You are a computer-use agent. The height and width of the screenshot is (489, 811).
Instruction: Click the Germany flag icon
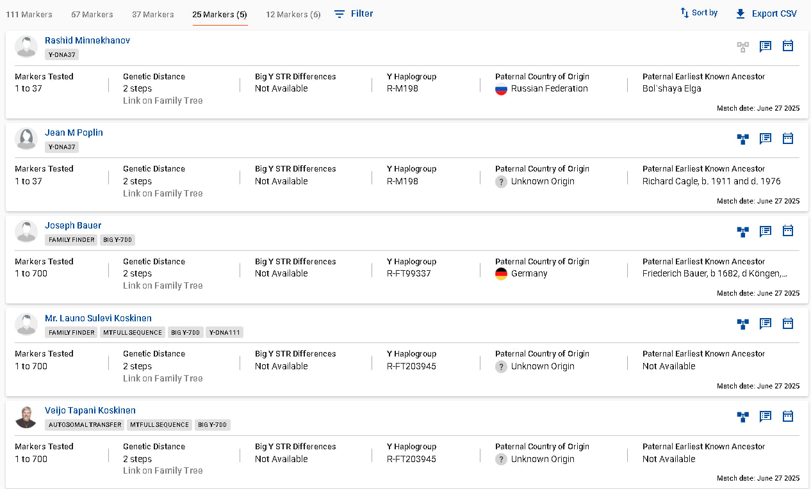pos(502,274)
